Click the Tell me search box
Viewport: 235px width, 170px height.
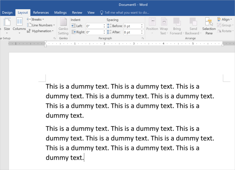coord(127,13)
